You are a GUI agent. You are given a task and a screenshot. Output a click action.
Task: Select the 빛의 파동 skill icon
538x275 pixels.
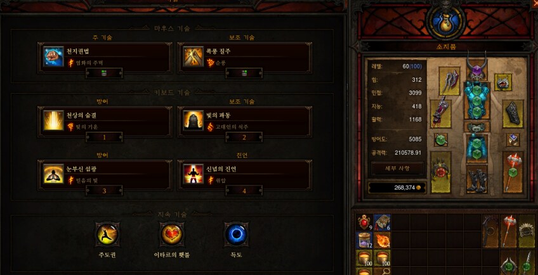coord(193,120)
